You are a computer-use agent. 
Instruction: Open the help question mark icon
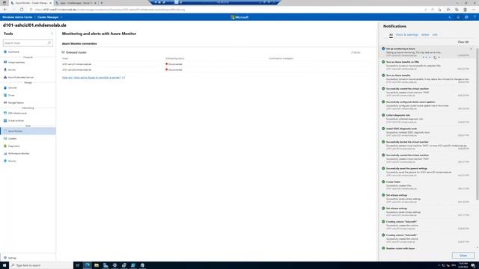click(x=475, y=17)
